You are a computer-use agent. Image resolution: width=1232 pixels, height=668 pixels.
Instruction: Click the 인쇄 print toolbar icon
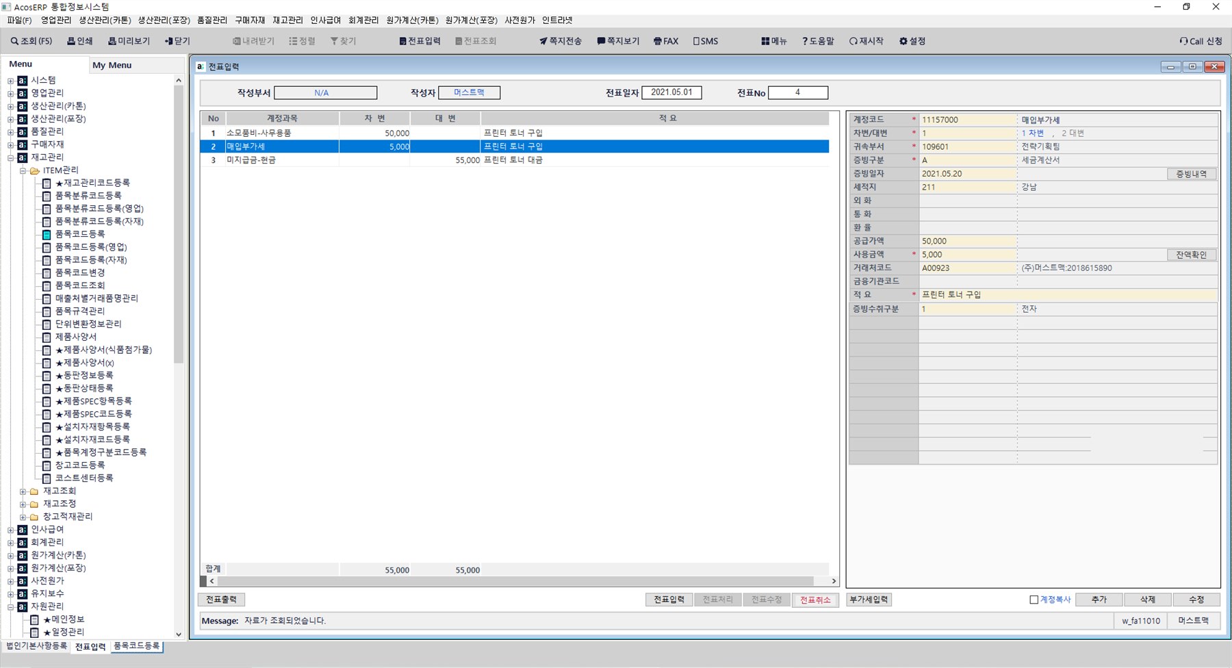tap(80, 41)
